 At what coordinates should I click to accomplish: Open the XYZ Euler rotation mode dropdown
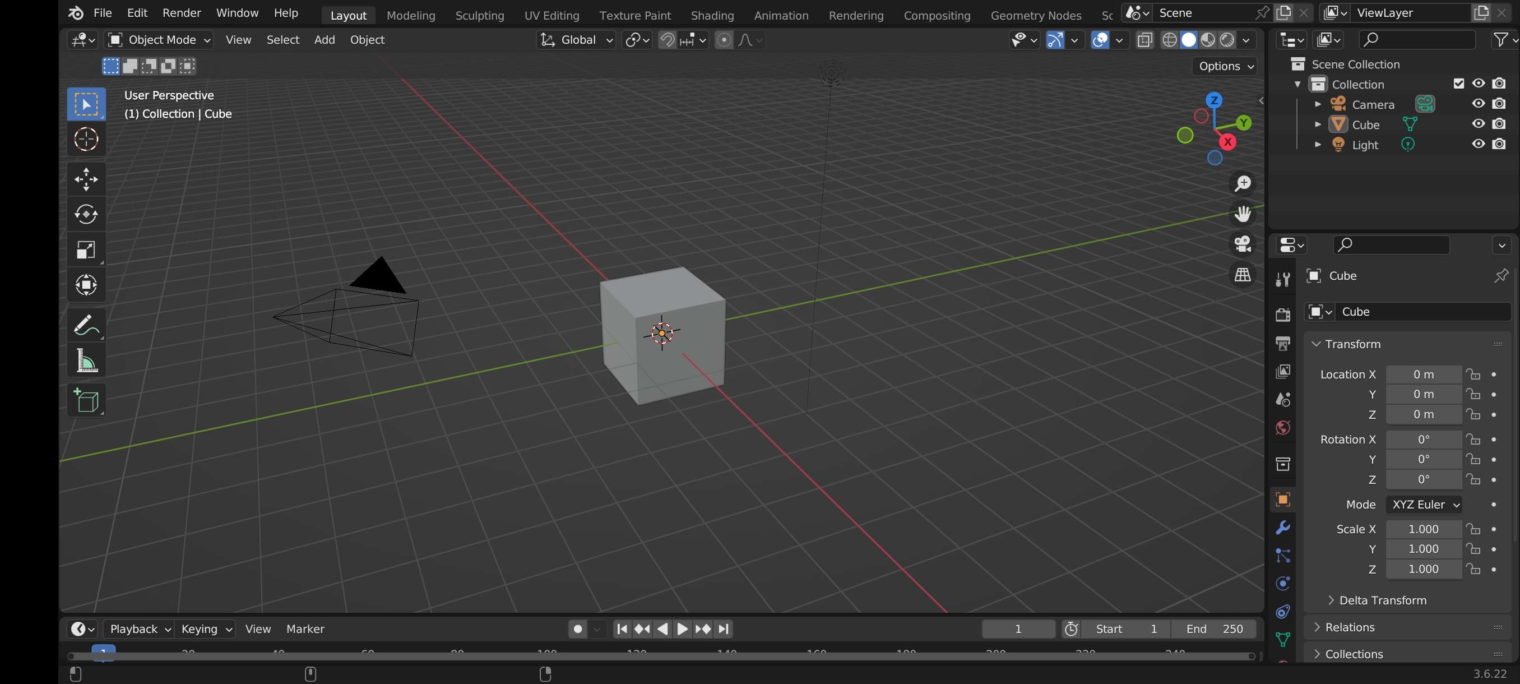(x=1424, y=504)
